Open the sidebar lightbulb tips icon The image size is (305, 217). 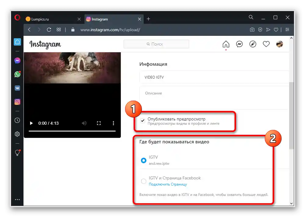17,153
